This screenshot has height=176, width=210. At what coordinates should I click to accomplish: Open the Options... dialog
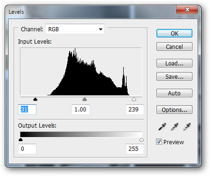point(174,110)
